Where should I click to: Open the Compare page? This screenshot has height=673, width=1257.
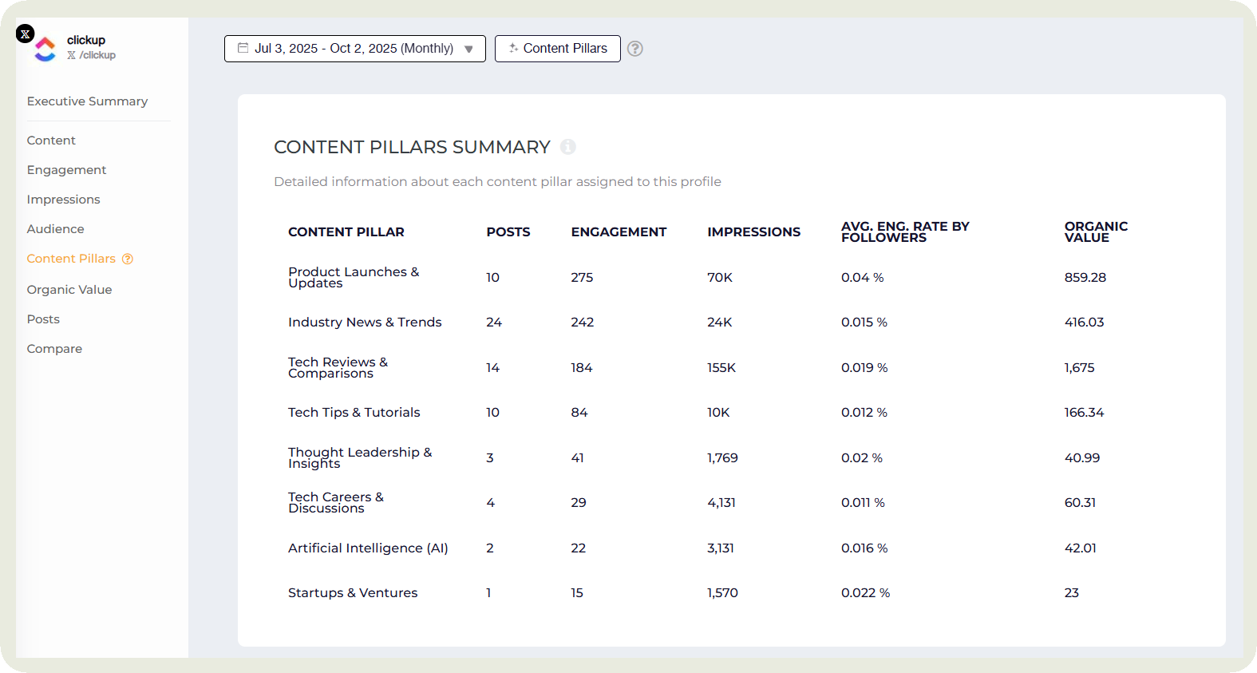(x=54, y=349)
